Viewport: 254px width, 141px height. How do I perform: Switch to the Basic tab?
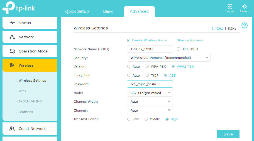pyautogui.click(x=108, y=11)
